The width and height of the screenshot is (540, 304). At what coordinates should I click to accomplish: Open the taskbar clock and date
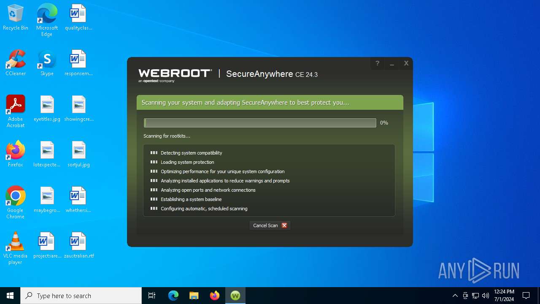pyautogui.click(x=504, y=296)
